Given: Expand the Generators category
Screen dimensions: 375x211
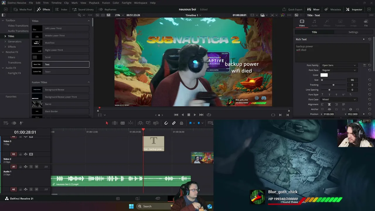Looking at the screenshot, I should coord(5,42).
